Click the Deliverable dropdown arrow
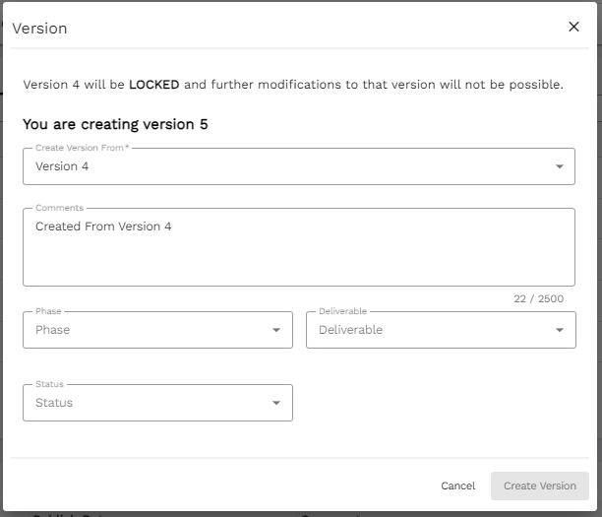The height and width of the screenshot is (517, 602). coord(560,330)
